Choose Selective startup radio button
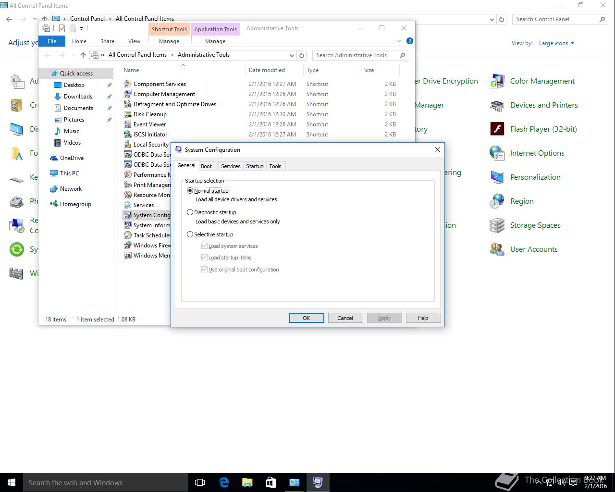The width and height of the screenshot is (615, 492). 190,234
